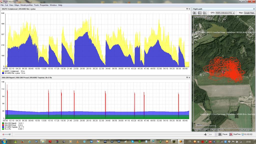256x144 pixels.
Task: Click the Properties menu
Action: [x=44, y=5]
